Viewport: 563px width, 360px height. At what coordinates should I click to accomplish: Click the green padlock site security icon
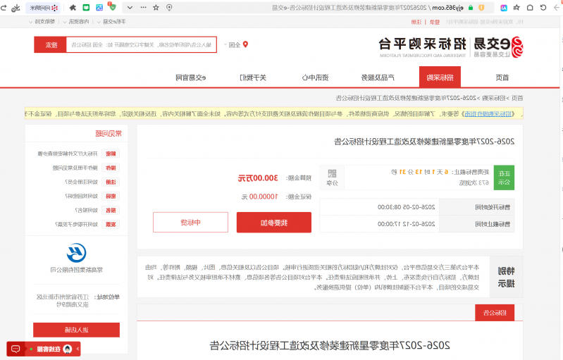(x=471, y=8)
